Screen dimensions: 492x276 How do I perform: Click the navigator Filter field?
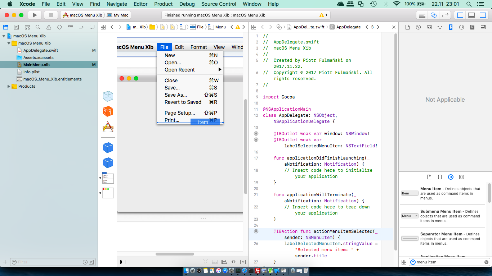pos(52,262)
